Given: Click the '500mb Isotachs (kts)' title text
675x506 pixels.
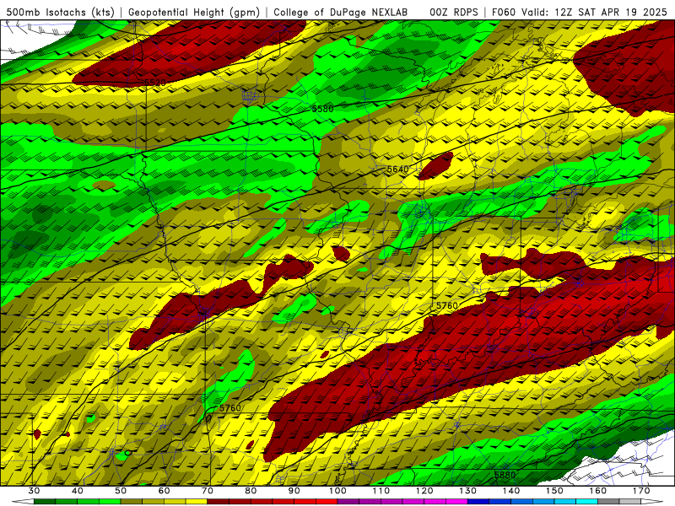Looking at the screenshot, I should (x=60, y=13).
